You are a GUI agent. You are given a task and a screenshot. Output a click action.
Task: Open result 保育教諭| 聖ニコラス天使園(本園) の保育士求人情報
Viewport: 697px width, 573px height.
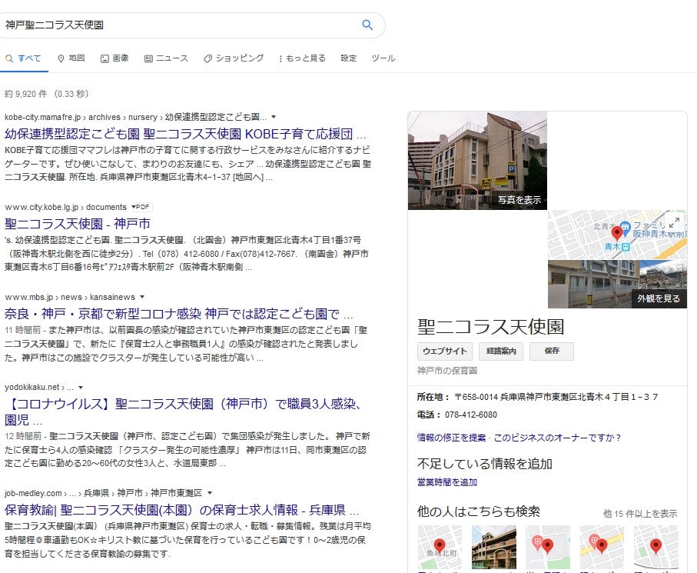[x=182, y=510]
